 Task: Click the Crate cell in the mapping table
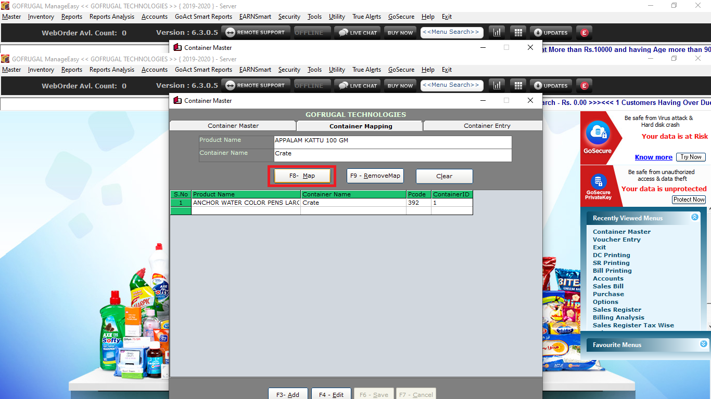point(353,203)
